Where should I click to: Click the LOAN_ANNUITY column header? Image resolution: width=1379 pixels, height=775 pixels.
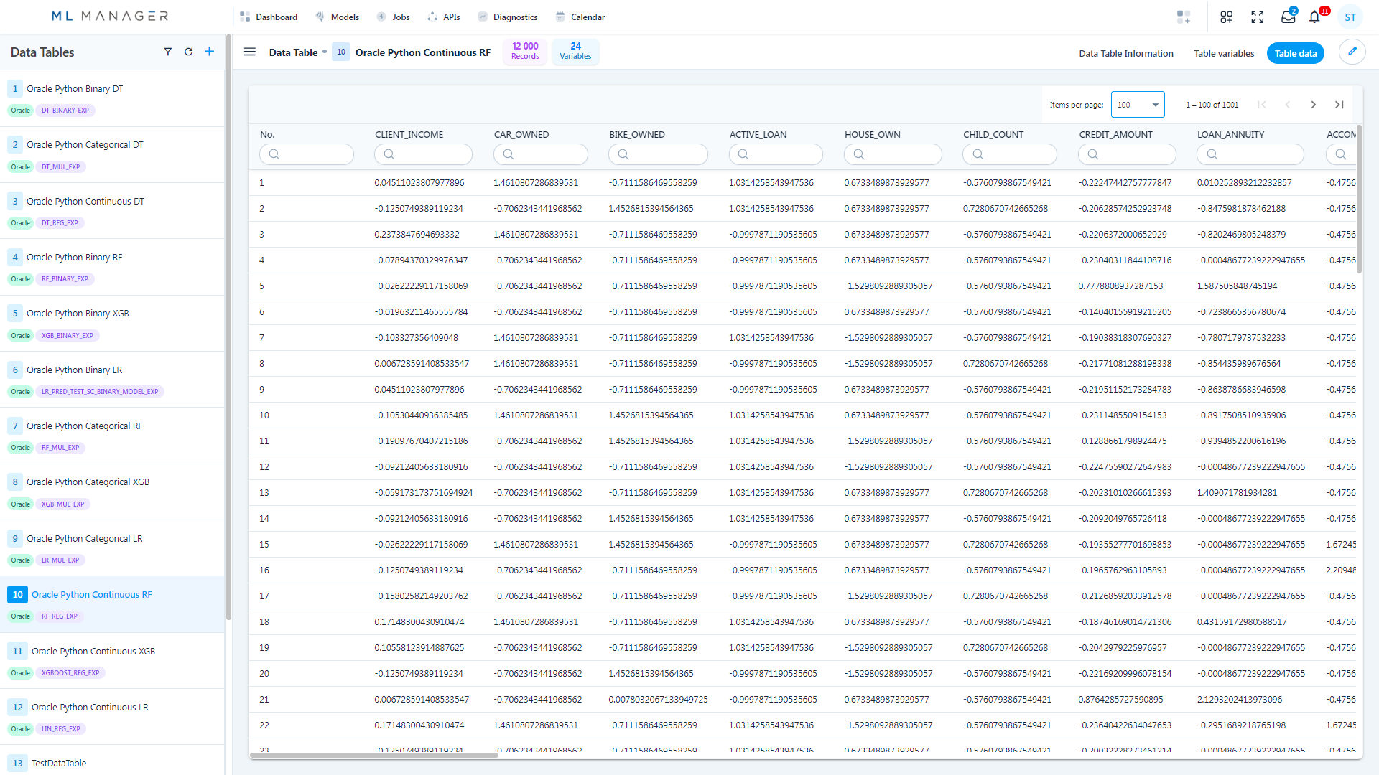[1230, 134]
